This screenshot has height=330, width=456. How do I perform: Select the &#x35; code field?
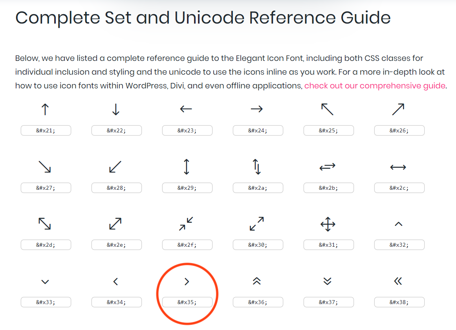pos(187,302)
